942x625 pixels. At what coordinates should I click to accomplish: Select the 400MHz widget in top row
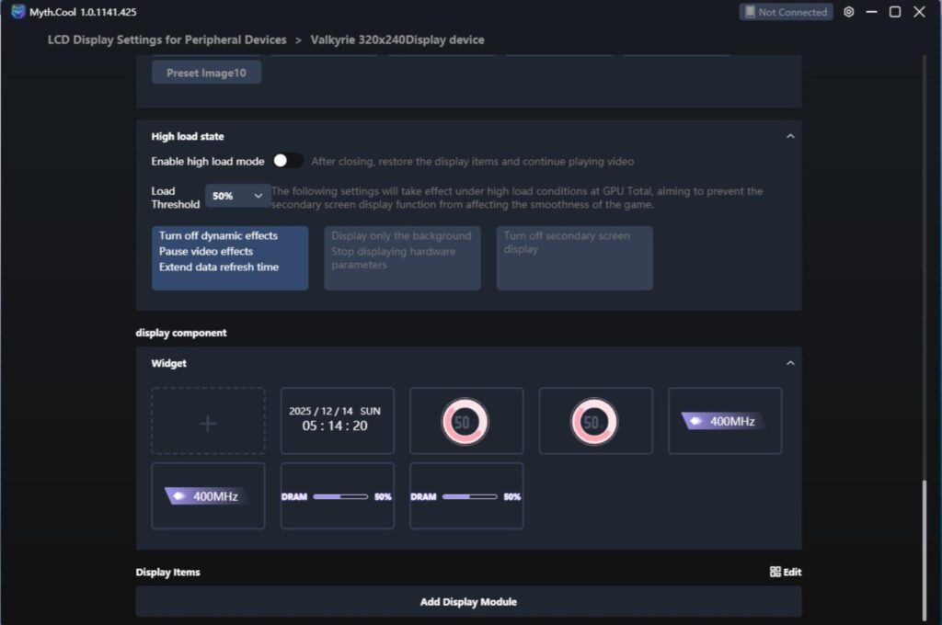click(x=725, y=420)
